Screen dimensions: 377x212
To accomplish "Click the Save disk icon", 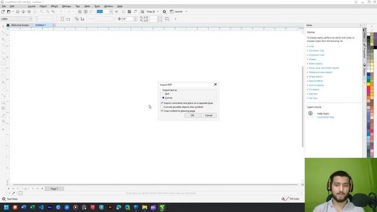I will pyautogui.click(x=18, y=12).
